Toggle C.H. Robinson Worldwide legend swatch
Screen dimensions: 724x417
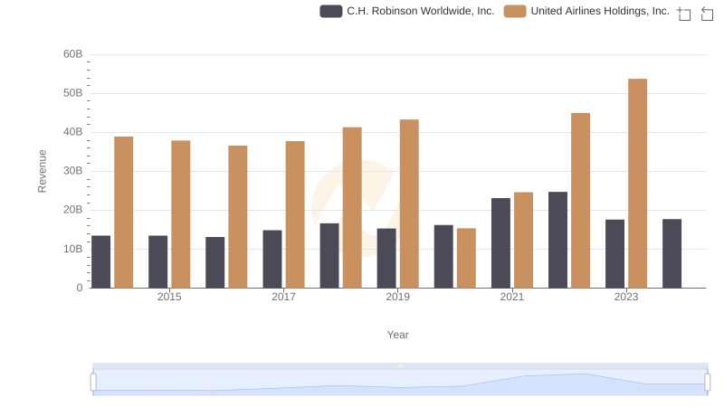[x=331, y=11]
